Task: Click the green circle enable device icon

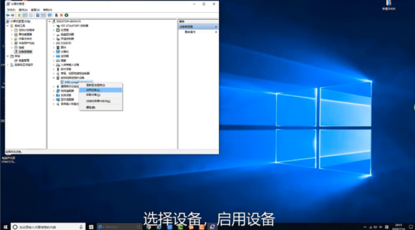Action: [x=66, y=15]
